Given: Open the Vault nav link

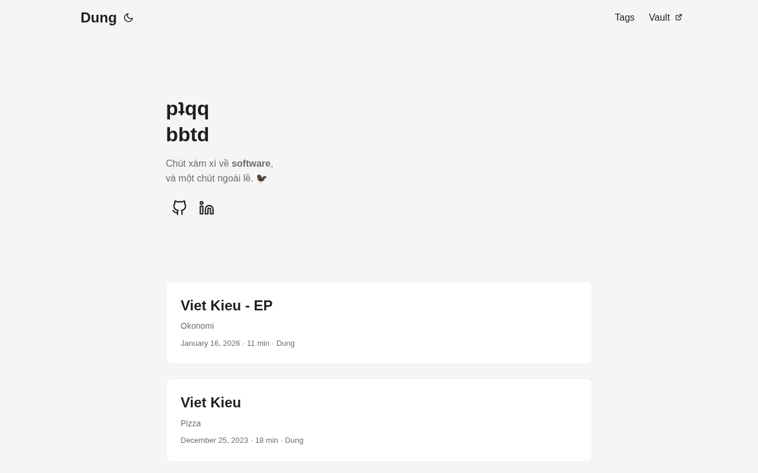Looking at the screenshot, I should (x=659, y=18).
